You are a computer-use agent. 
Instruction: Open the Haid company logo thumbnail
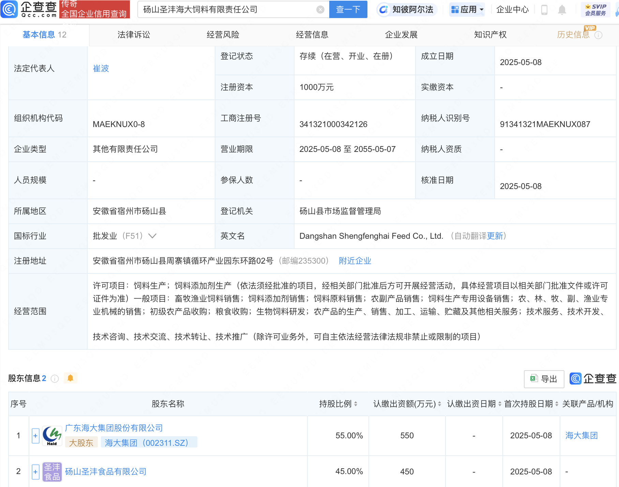pyautogui.click(x=52, y=436)
